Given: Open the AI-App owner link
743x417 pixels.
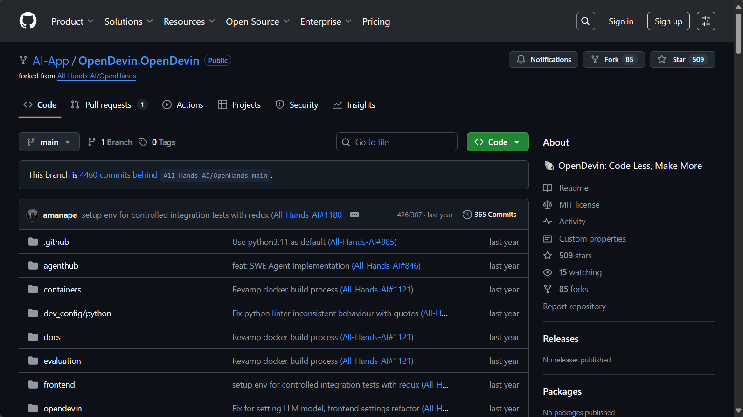Looking at the screenshot, I should (51, 61).
